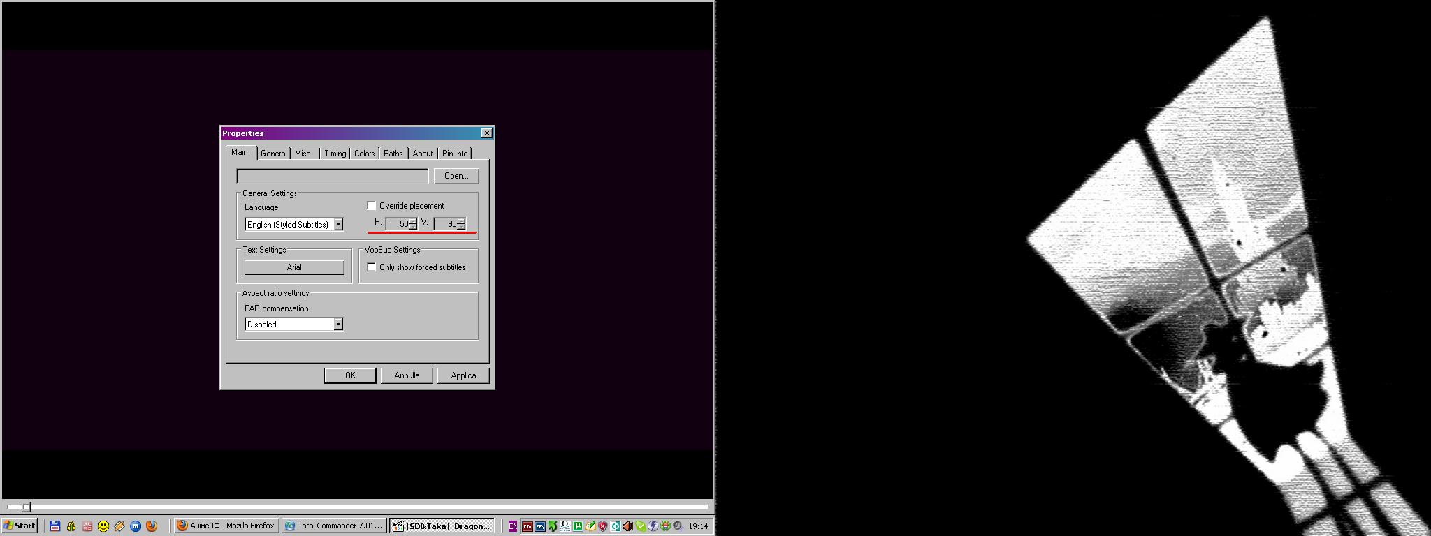Click the Applica apply button
Viewport: 1431px width, 536px height.
coord(463,375)
